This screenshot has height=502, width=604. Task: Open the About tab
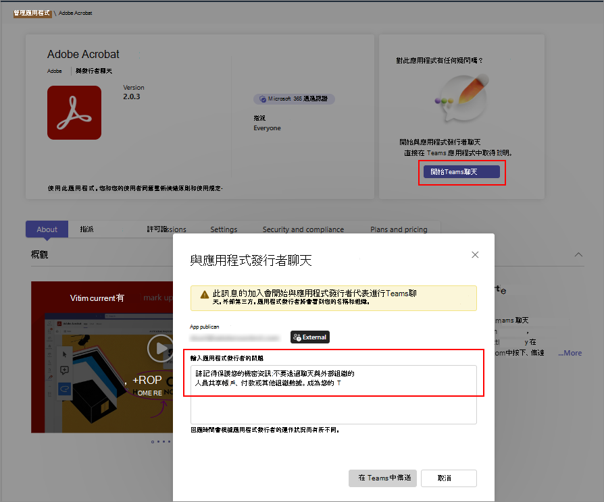(x=47, y=229)
